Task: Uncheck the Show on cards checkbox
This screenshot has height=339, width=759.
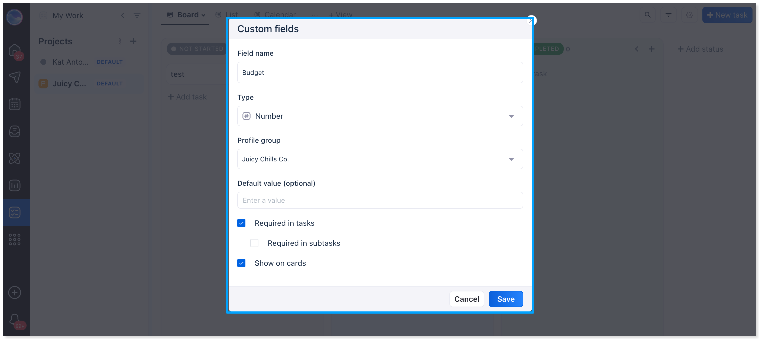Action: 241,263
